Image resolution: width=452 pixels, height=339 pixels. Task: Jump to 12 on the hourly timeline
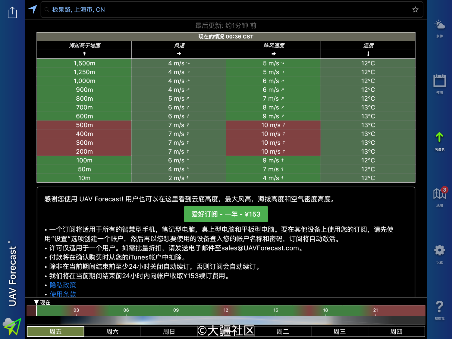tap(226, 310)
